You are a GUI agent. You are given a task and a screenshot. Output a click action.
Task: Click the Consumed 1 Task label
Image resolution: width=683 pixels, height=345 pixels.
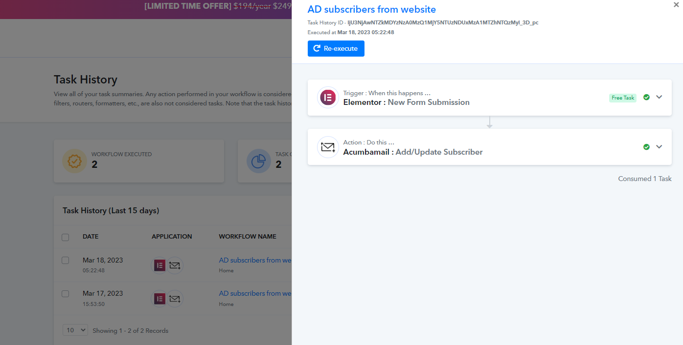pyautogui.click(x=645, y=179)
